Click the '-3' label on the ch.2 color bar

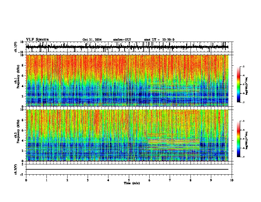tap(243, 121)
